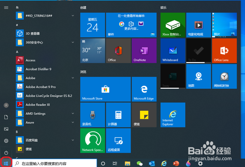
Task: Expand the 百度网盘 folder
Action: click(45, 140)
